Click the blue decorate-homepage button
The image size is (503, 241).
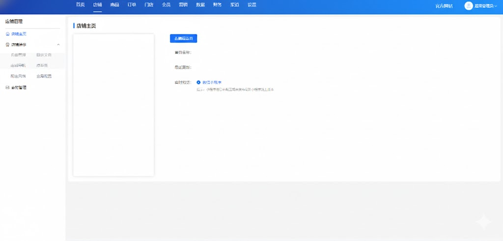[x=184, y=38]
